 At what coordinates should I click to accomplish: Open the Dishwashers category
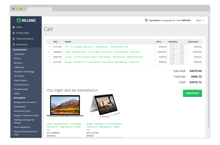pos(20,107)
